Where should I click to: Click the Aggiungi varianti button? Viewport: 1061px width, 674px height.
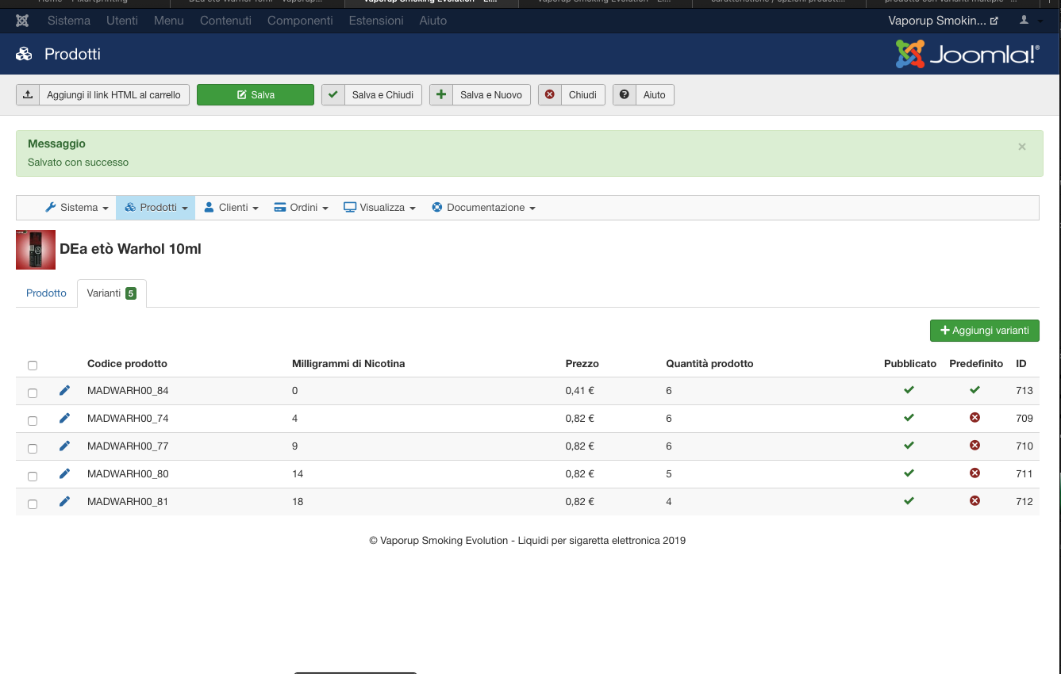click(x=984, y=331)
